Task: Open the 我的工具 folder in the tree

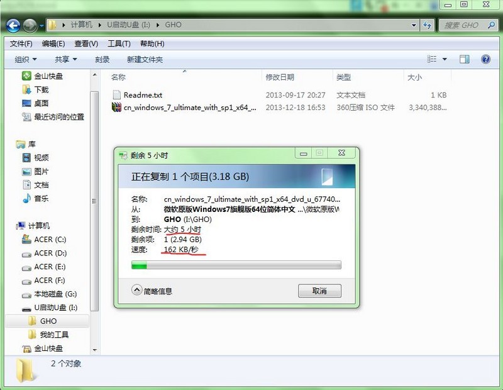Action: 48,335
